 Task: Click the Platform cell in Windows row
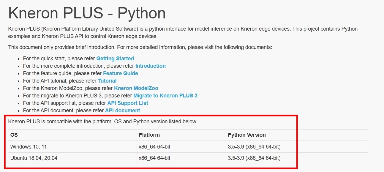(181, 147)
